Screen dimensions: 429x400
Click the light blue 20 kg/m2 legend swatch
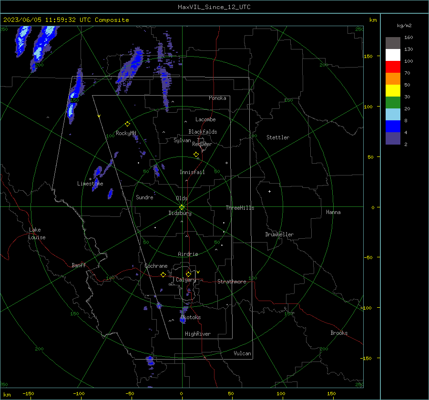coord(393,115)
